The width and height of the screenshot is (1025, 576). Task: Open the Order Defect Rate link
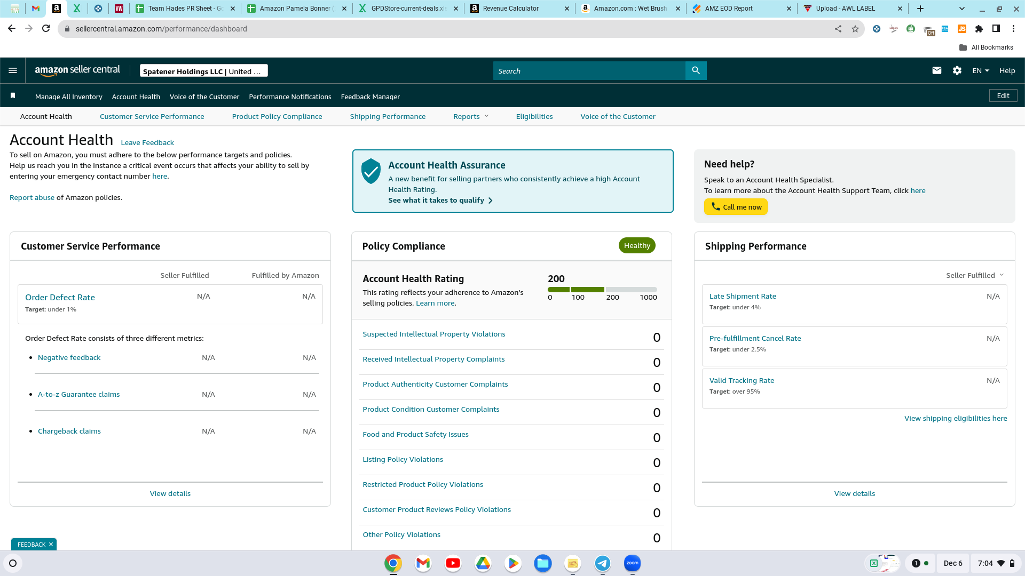point(60,297)
